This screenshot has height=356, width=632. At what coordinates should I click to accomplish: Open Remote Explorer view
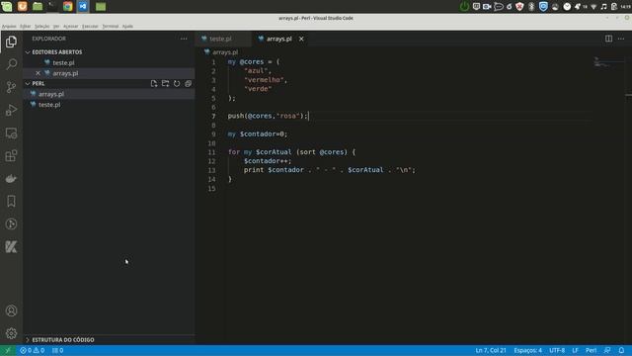click(11, 133)
